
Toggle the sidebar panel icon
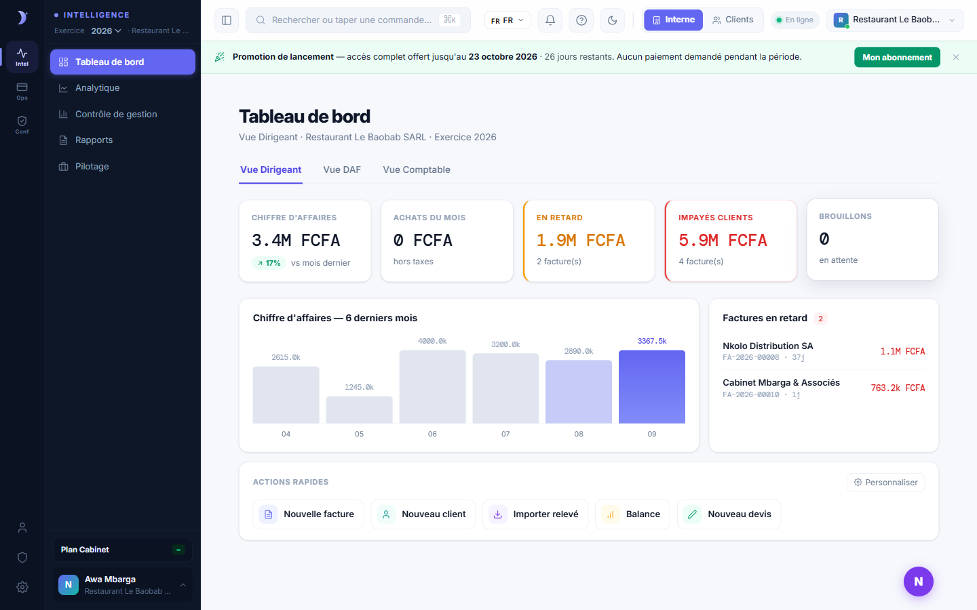click(227, 20)
